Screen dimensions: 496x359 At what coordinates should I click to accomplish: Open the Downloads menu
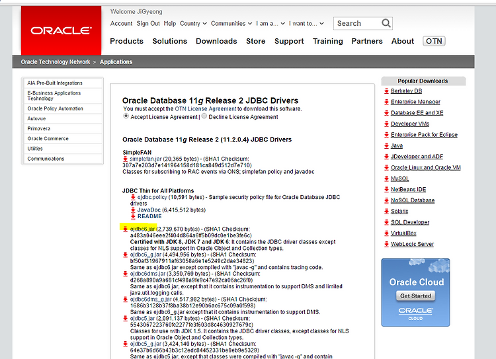pos(216,41)
